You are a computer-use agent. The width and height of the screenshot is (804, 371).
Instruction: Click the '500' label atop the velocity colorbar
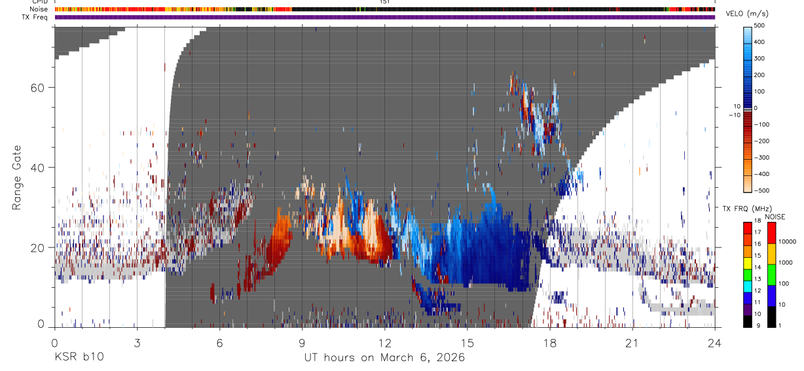[x=760, y=26]
